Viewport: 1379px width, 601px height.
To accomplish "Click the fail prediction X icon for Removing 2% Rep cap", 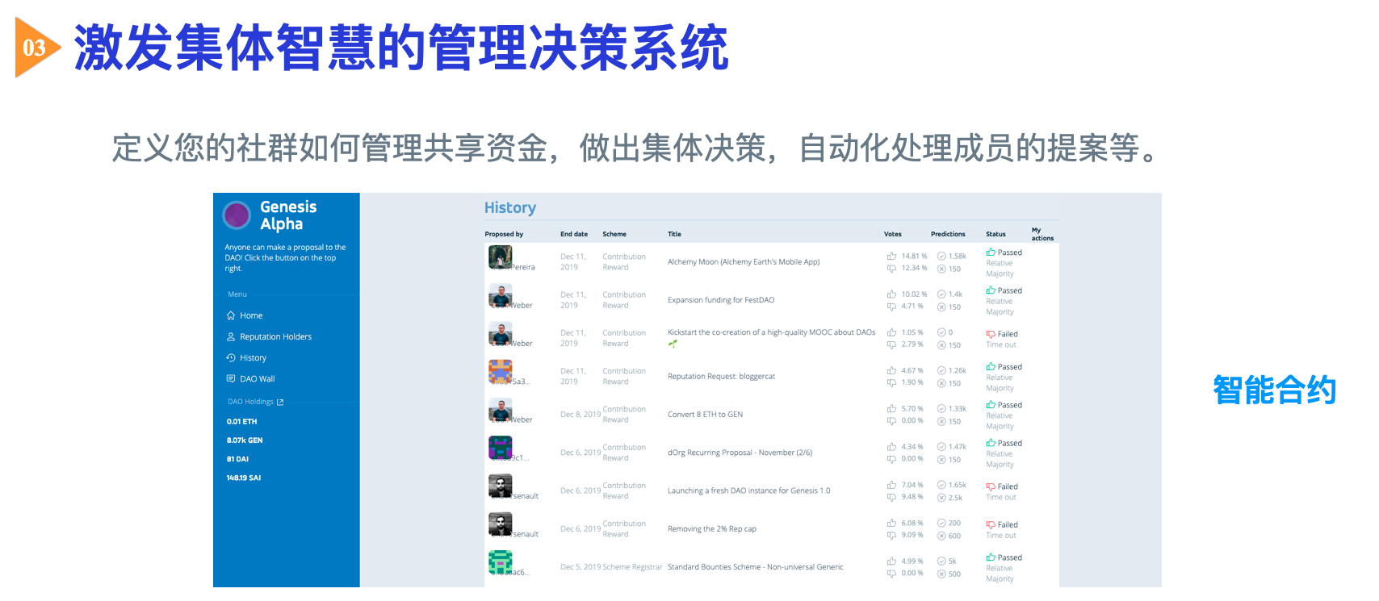I will click(941, 536).
